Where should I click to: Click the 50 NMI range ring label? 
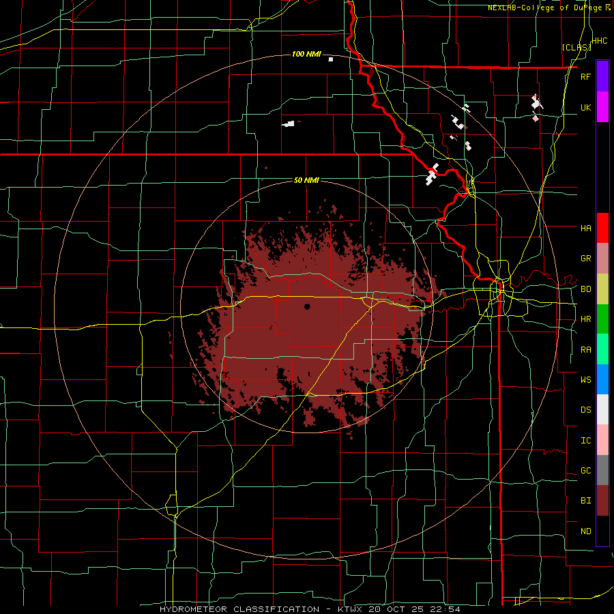pyautogui.click(x=306, y=181)
